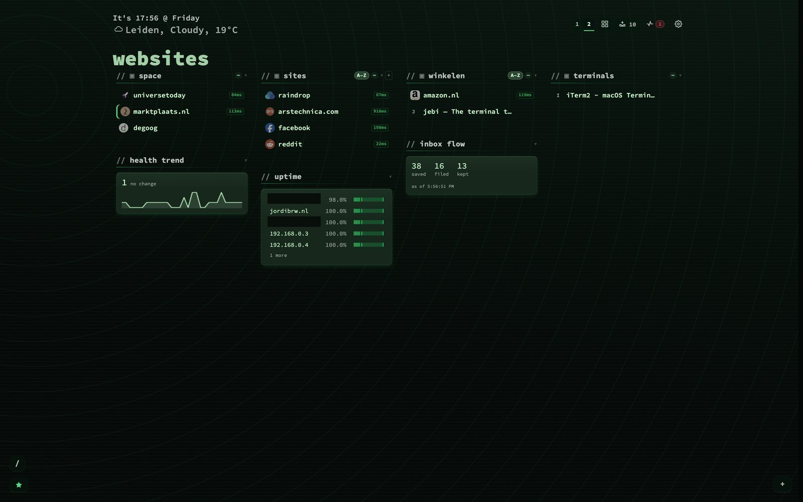Viewport: 803px width, 502px height.
Task: Click the degoog favicon
Action: click(x=123, y=128)
